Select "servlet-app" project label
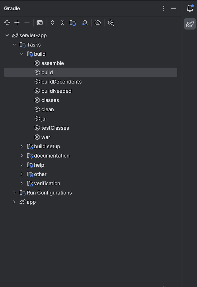197x287 pixels. click(x=33, y=36)
